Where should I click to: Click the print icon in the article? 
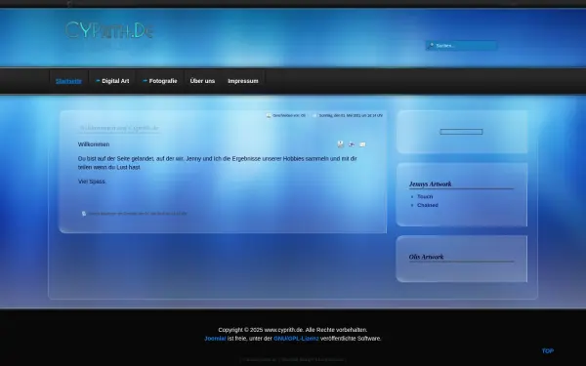352,144
